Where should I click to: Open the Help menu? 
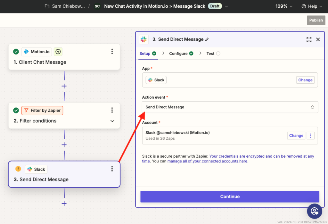click(x=312, y=6)
